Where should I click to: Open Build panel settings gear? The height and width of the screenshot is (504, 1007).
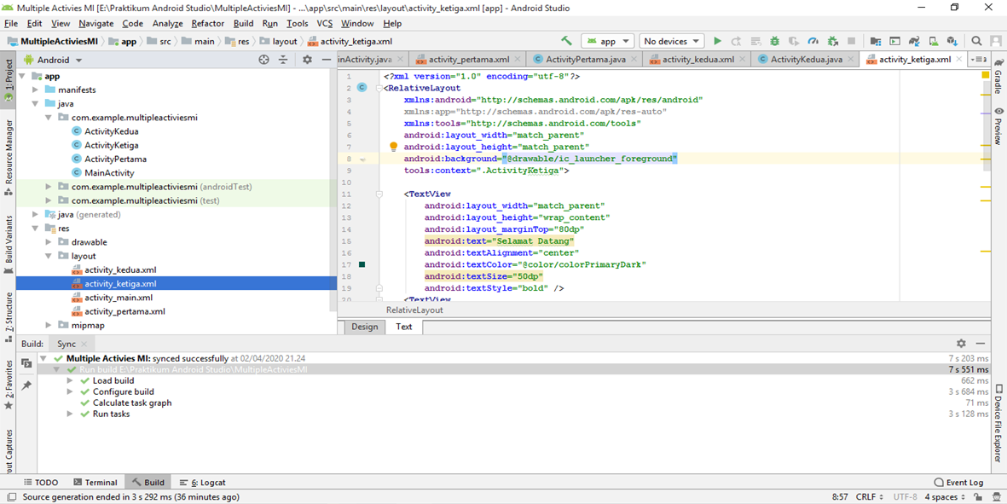tap(961, 345)
